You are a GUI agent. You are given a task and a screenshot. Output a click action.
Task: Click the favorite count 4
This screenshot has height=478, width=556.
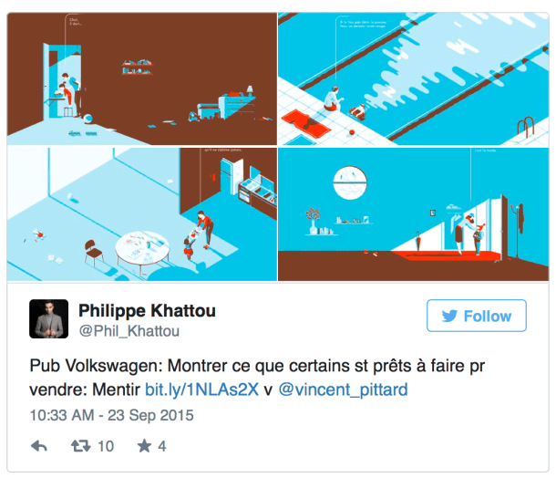(162, 446)
